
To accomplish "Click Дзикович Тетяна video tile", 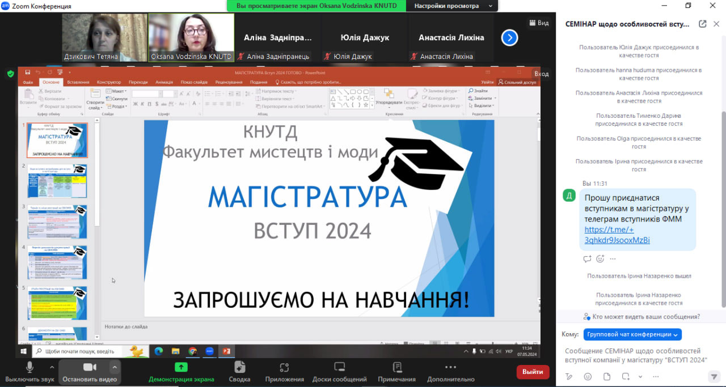I will [105, 37].
